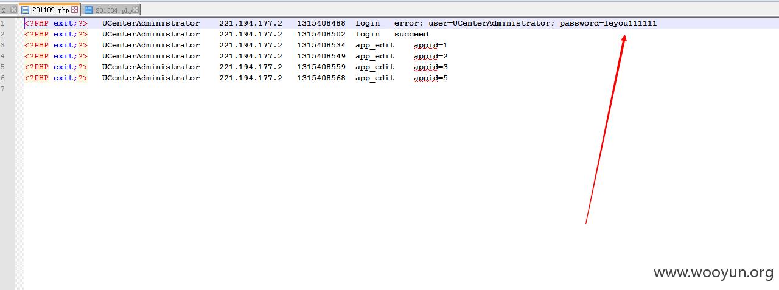Screen dimensions: 779x290
Task: Click '<?PHP exit;?>' on line 2
Action: click(x=56, y=34)
